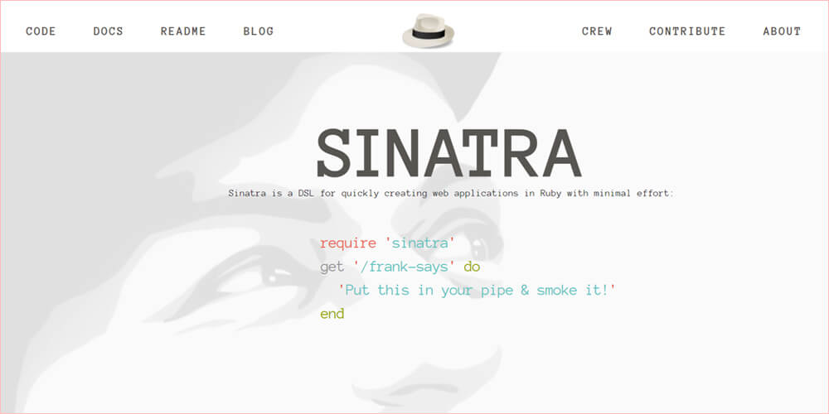Click the 'Put this in your pipe' string
The height and width of the screenshot is (414, 829).
tap(478, 290)
